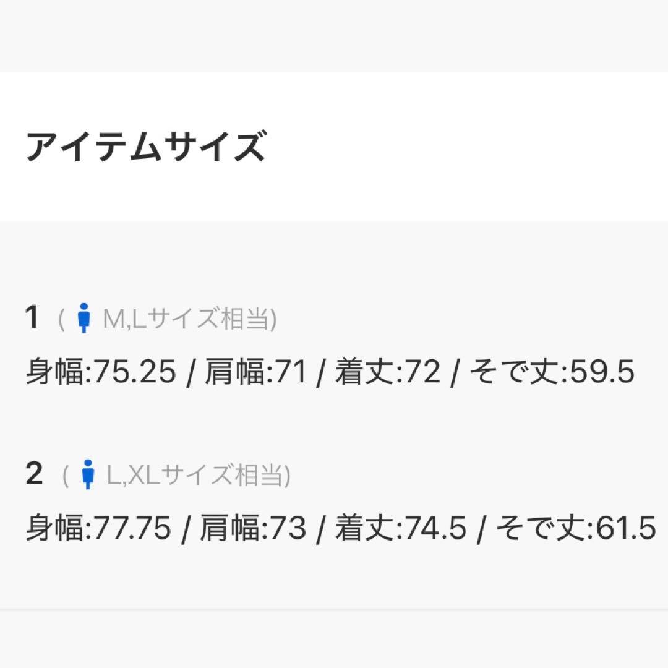Tap 身幅:75.25 in the size 1 row
668x668 pixels.
(101, 373)
